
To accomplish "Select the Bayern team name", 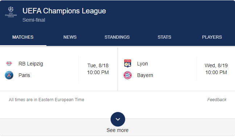I will coord(145,75).
